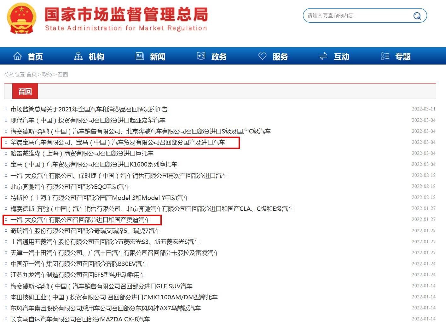The width and height of the screenshot is (446, 322).
Task: Open the 保时捷 再次召回 notice
Action: [119, 176]
